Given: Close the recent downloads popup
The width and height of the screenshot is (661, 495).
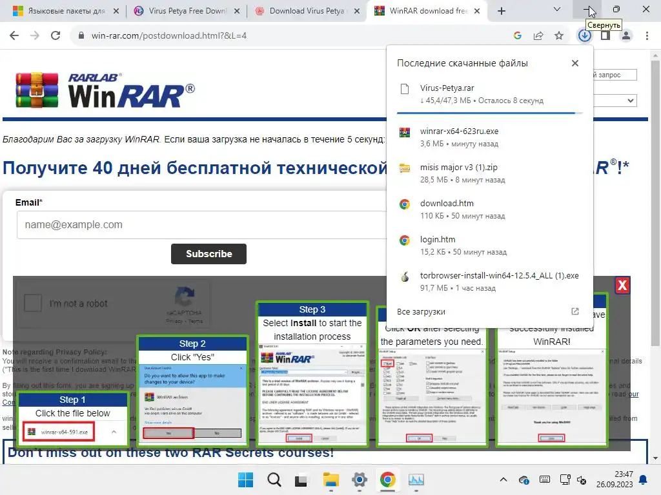Looking at the screenshot, I should point(575,63).
